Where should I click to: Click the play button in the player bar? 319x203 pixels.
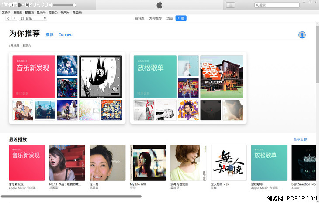point(20,5)
